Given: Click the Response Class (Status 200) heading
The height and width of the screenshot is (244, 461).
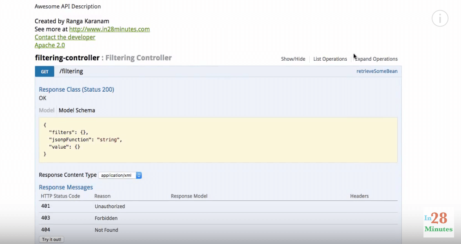Looking at the screenshot, I should tap(76, 90).
